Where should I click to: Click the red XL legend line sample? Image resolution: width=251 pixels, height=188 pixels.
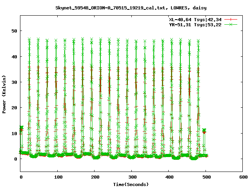point(231,20)
